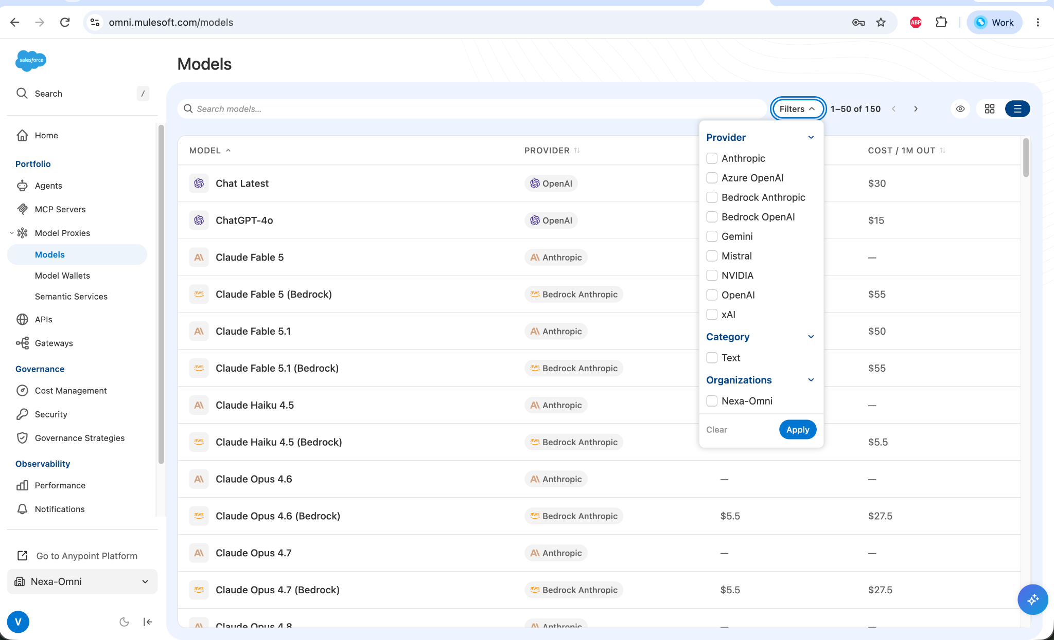
Task: Check the Text category filter
Action: 712,358
